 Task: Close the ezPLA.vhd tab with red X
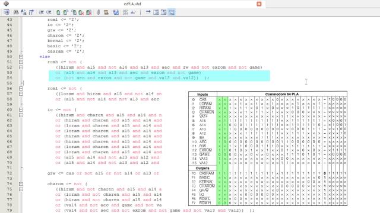[259, 4]
